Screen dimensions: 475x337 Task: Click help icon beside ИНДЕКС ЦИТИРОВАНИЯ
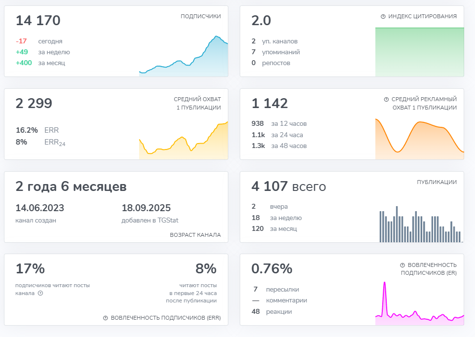(383, 17)
